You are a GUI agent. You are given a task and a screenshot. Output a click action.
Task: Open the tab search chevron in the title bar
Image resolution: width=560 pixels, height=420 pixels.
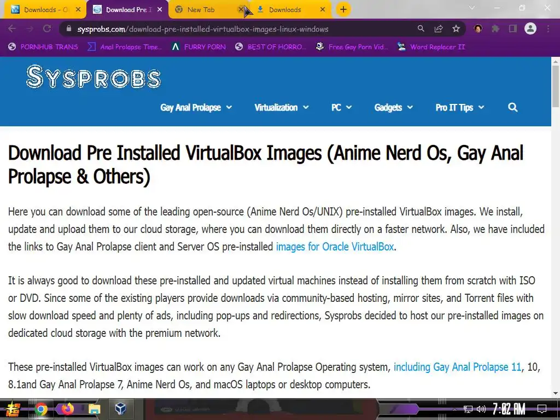tap(472, 8)
